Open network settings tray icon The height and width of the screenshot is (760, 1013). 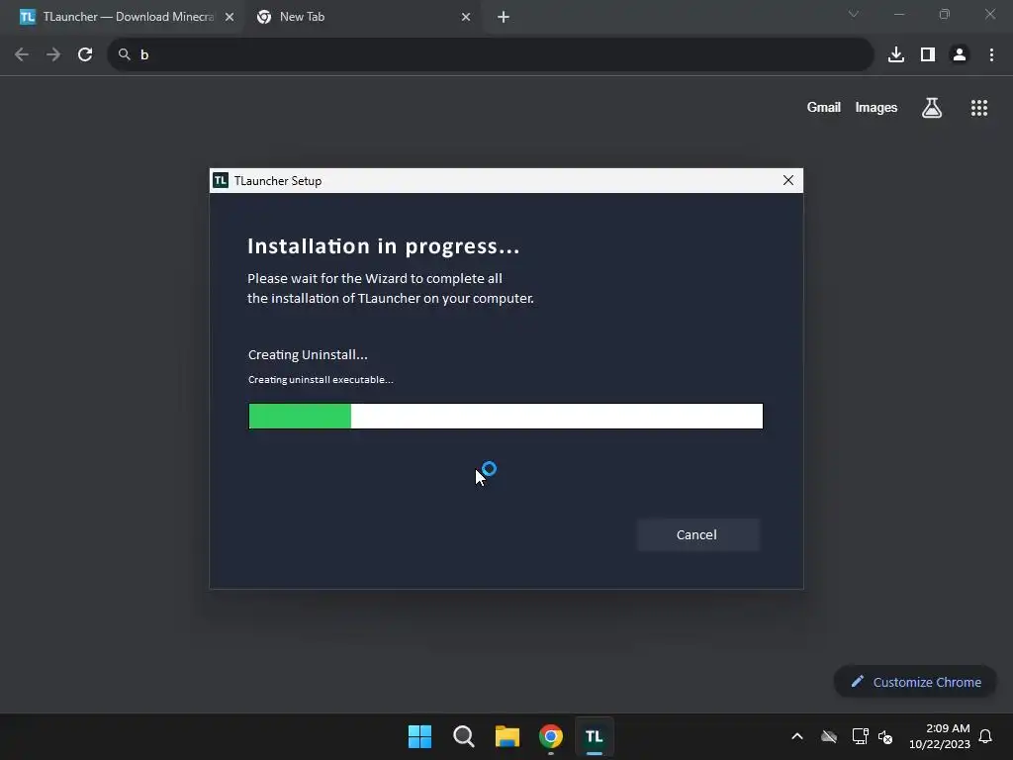(x=860, y=736)
